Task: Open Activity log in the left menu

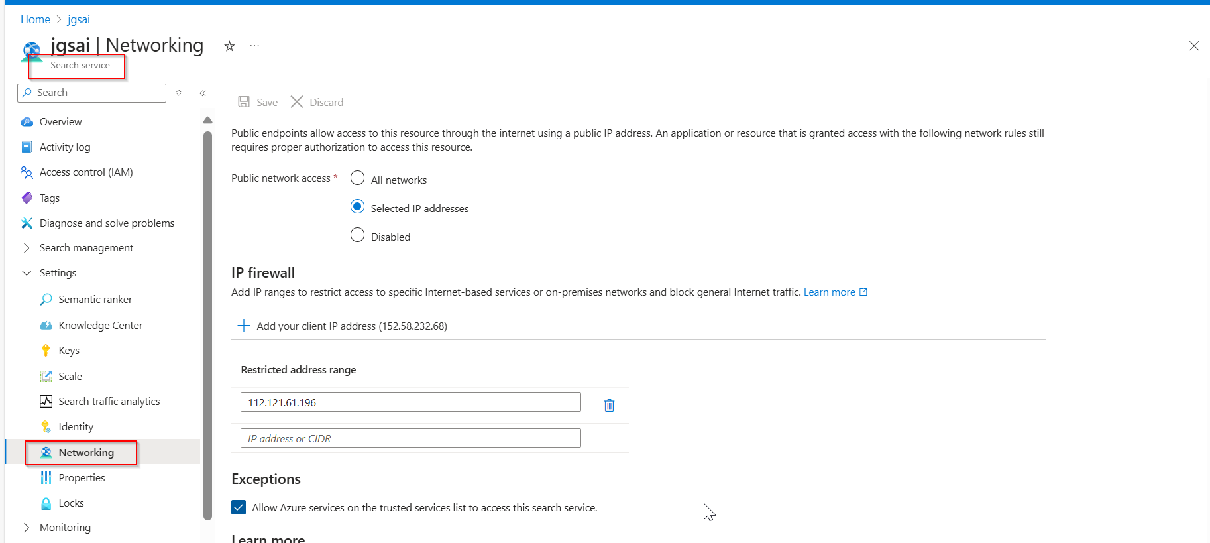Action: pos(65,147)
